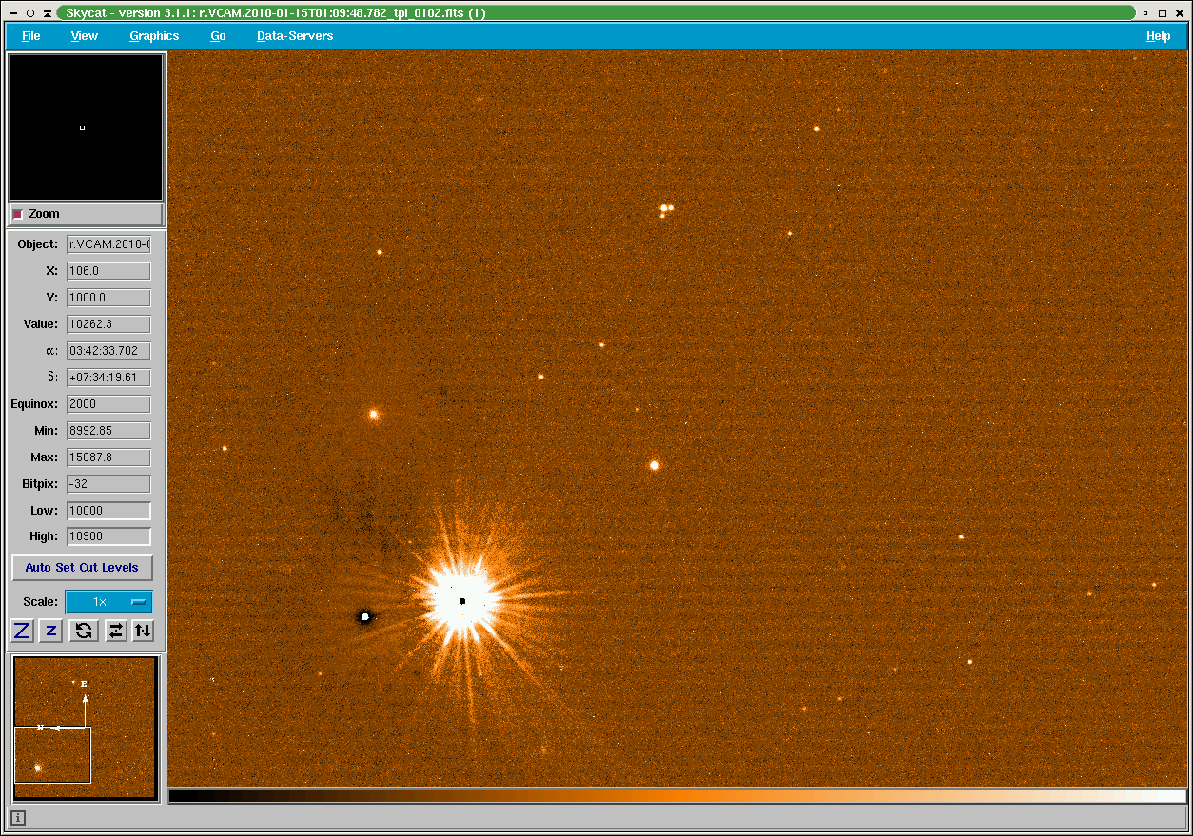Click the High cut level input field
Image resolution: width=1193 pixels, height=836 pixels.
pyautogui.click(x=108, y=536)
